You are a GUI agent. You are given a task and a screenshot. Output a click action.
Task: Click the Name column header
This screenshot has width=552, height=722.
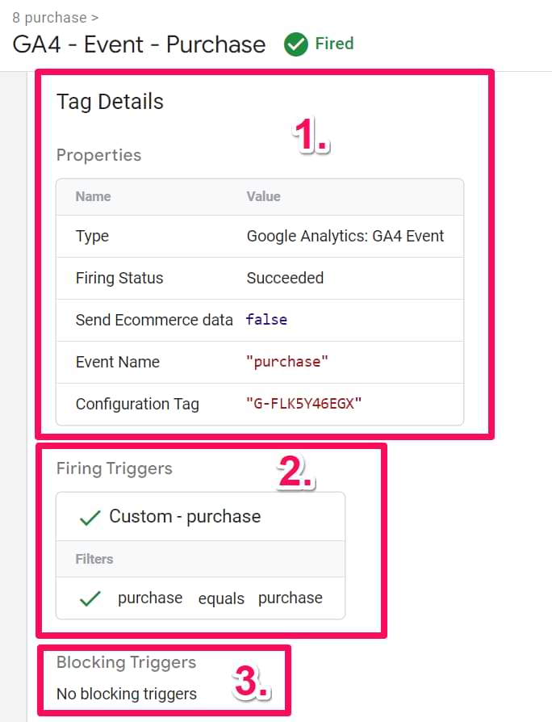pos(93,196)
